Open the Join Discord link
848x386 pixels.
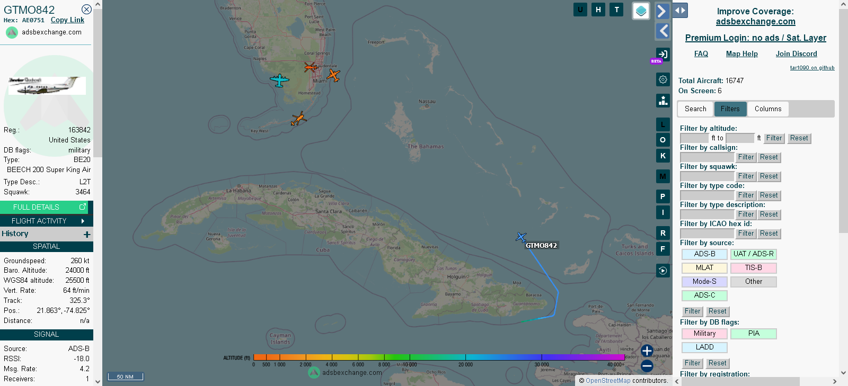(x=796, y=54)
